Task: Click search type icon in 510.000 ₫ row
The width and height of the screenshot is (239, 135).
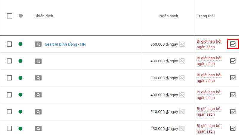Action: (38, 112)
